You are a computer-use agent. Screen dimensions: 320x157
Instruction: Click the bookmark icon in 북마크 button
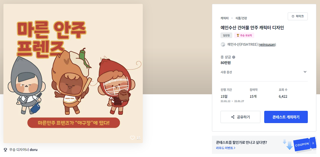pyautogui.click(x=293, y=16)
